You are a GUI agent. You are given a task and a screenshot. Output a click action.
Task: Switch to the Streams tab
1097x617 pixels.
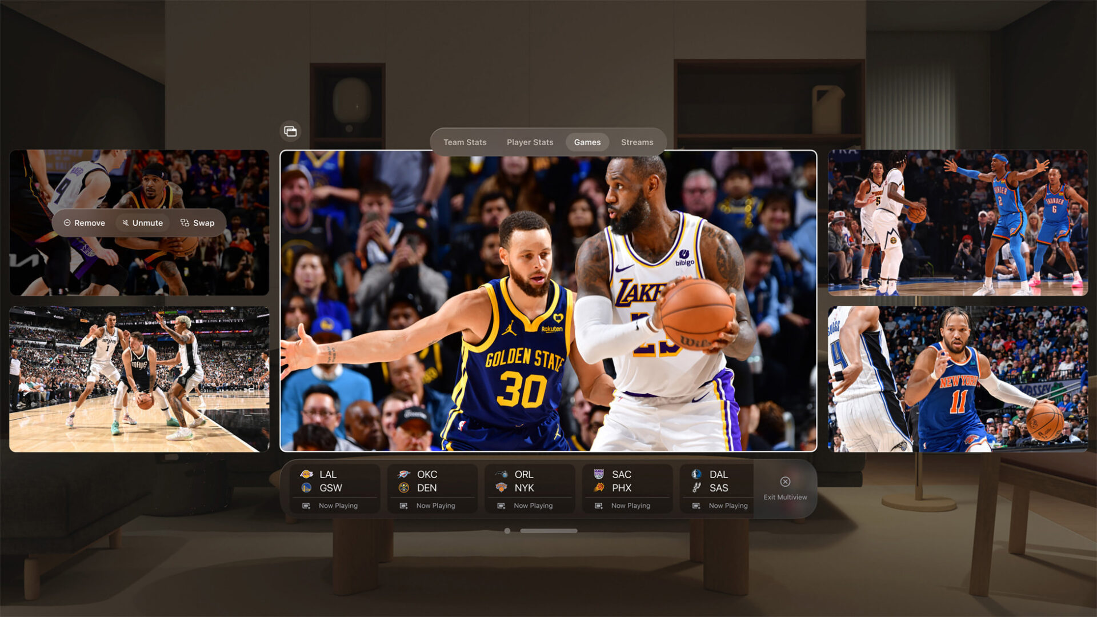(636, 142)
